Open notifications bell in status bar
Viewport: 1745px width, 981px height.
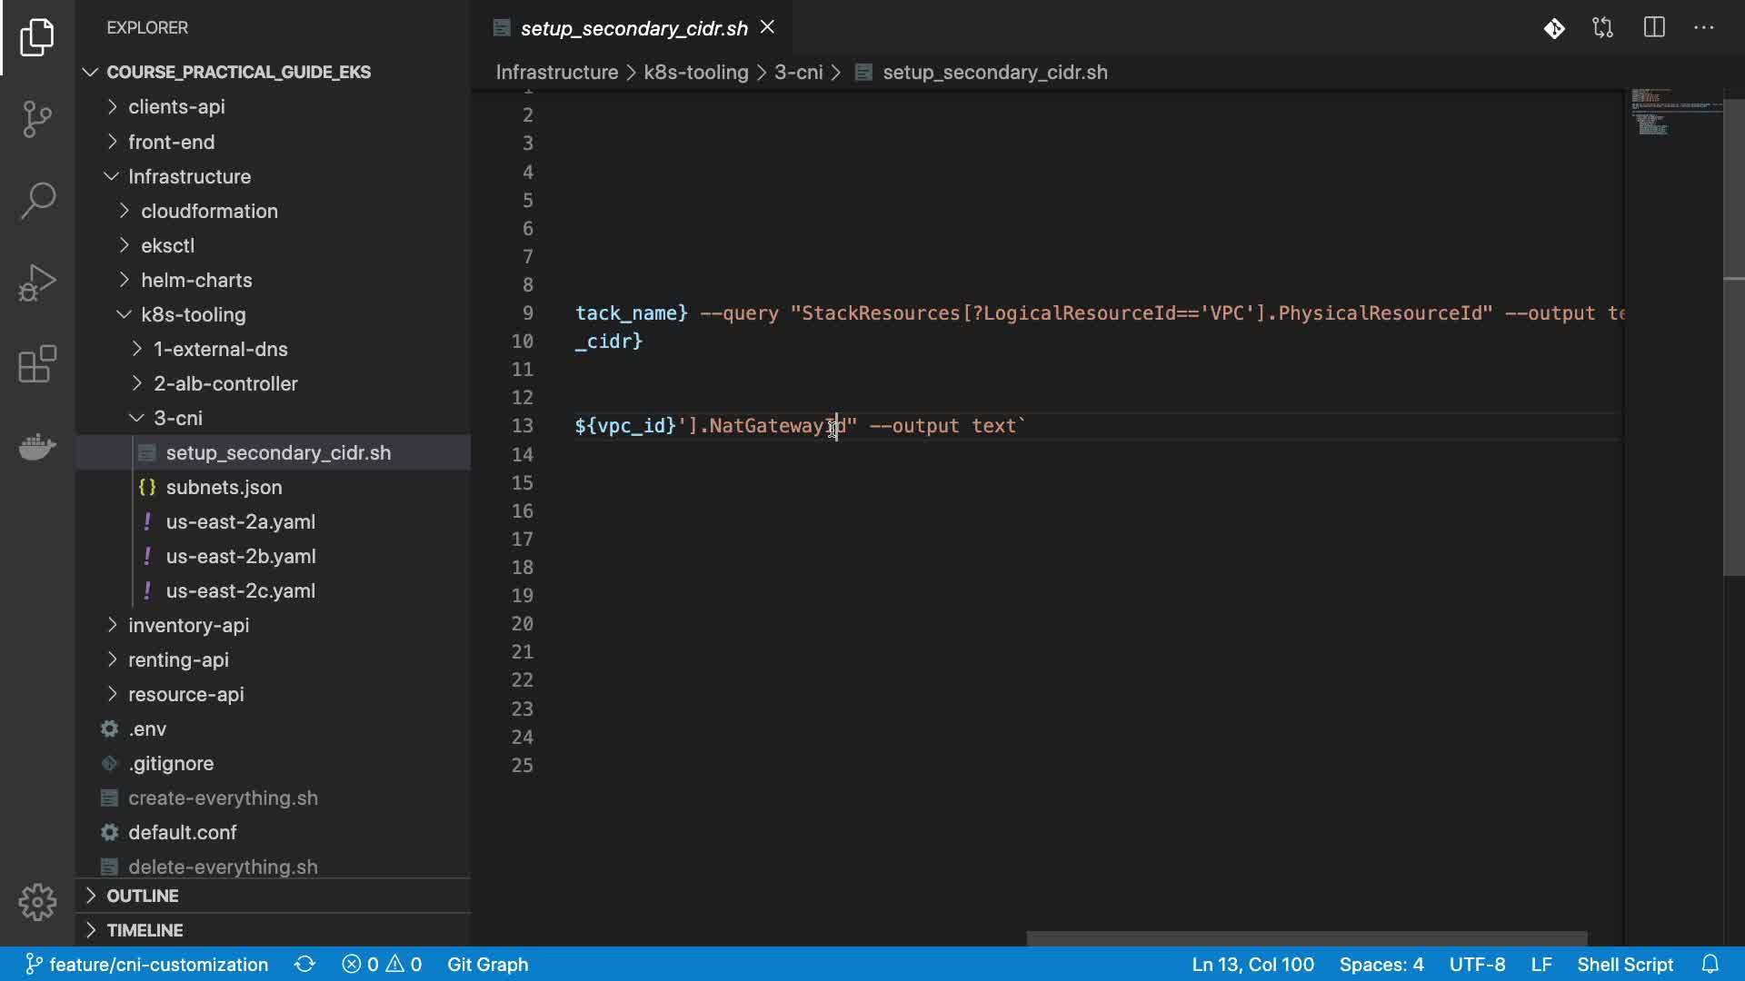[x=1710, y=964]
